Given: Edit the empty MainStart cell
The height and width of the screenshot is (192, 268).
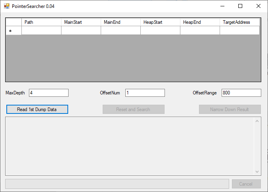Looking at the screenshot, I should [x=81, y=31].
